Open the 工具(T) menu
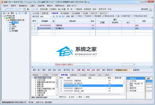155x105 pixels. click(33, 6)
